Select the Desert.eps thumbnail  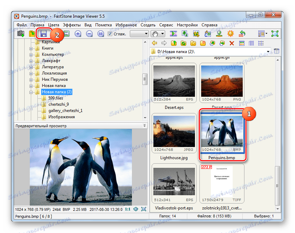[174, 83]
